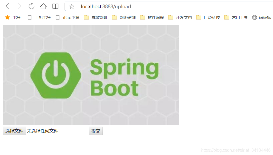This screenshot has height=155, width=273.
Task: Expand the 软件编程 bookmark folder
Action: 152,17
